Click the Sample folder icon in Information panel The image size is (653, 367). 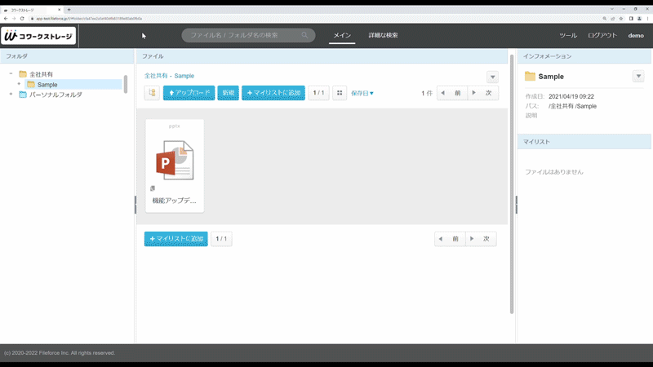tap(531, 77)
